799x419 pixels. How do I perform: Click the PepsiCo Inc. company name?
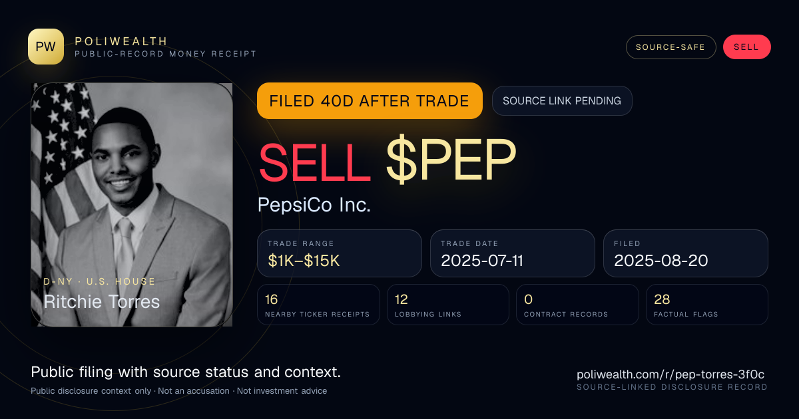[314, 205]
